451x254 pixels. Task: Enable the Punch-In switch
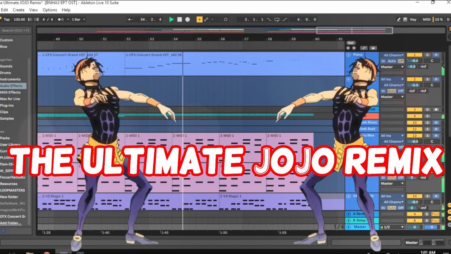[x=269, y=19]
